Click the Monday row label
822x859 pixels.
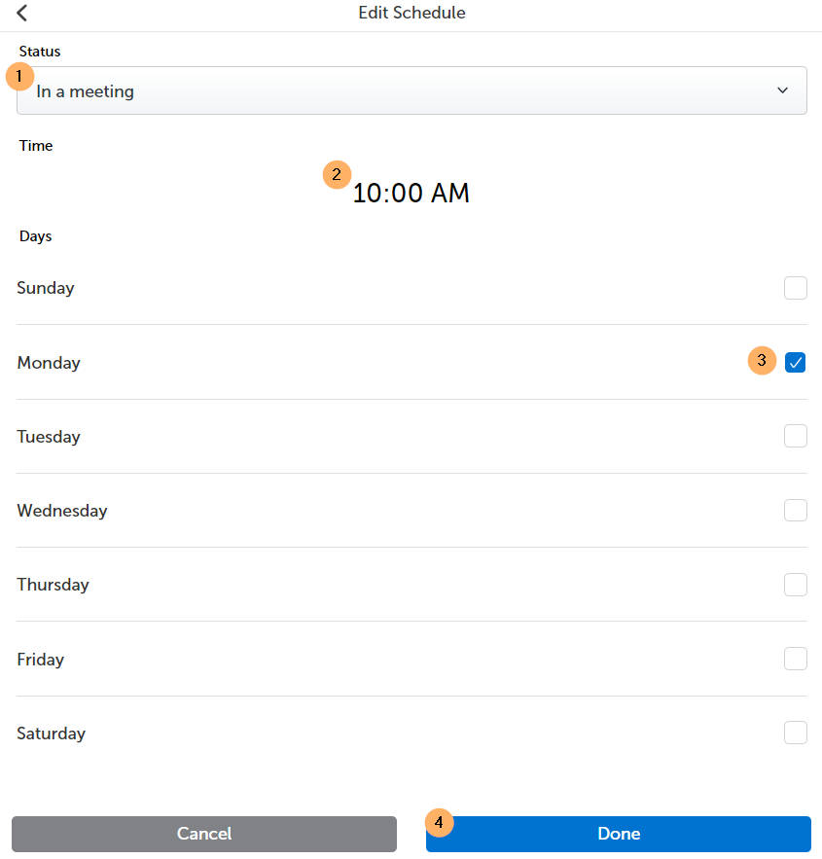tap(49, 363)
